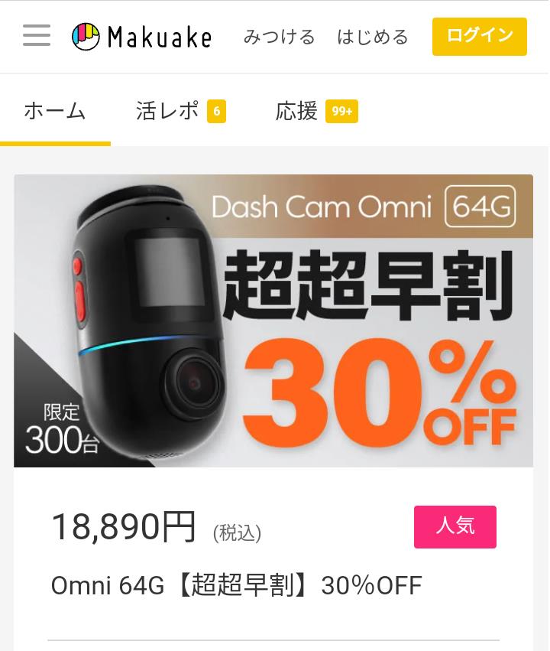The height and width of the screenshot is (651, 550).
Task: Click the 超超早割 headline in banner
Action: (369, 286)
